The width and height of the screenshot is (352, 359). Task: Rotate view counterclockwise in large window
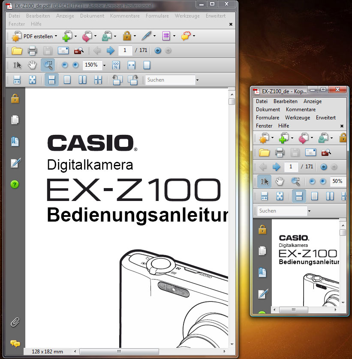tap(117, 80)
